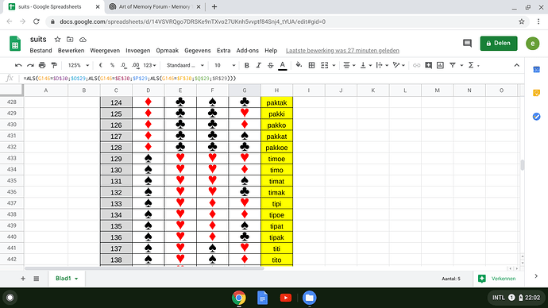Star the suits document
The height and width of the screenshot is (308, 548).
coord(57,40)
